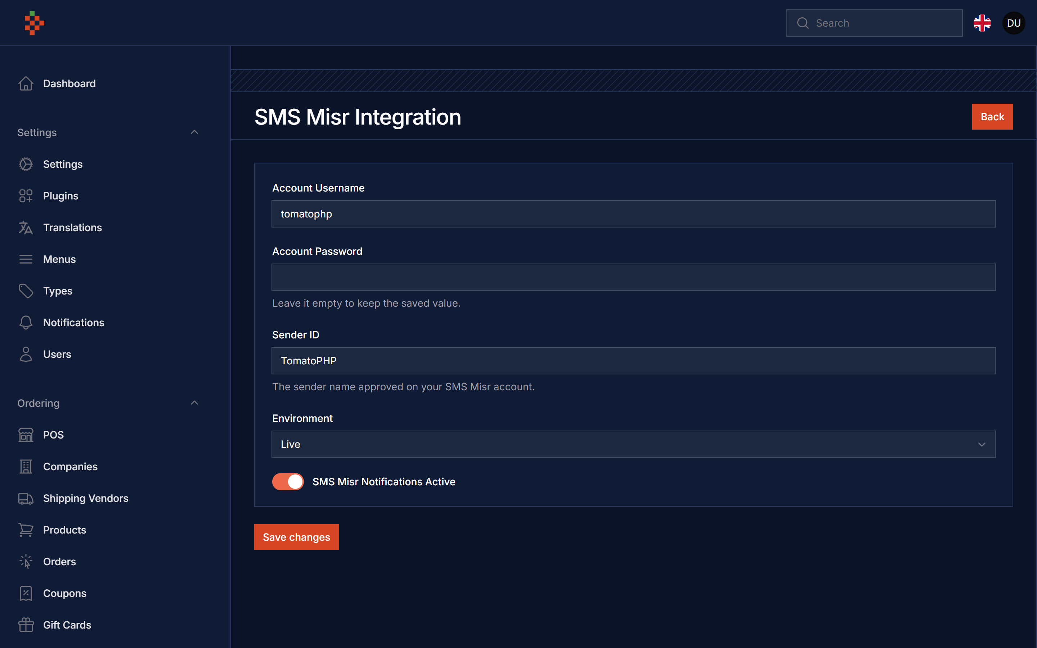Viewport: 1037px width, 648px height.
Task: Click the Gift Cards gift icon
Action: click(26, 625)
